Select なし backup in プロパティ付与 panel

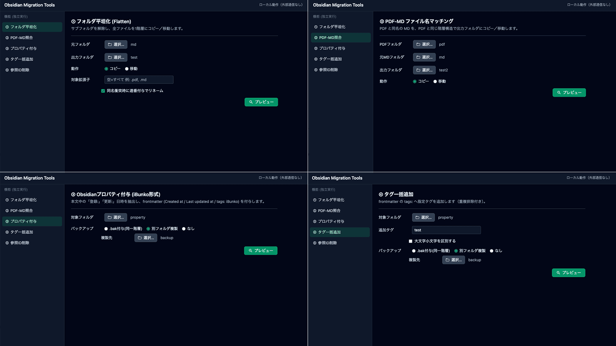click(x=184, y=229)
